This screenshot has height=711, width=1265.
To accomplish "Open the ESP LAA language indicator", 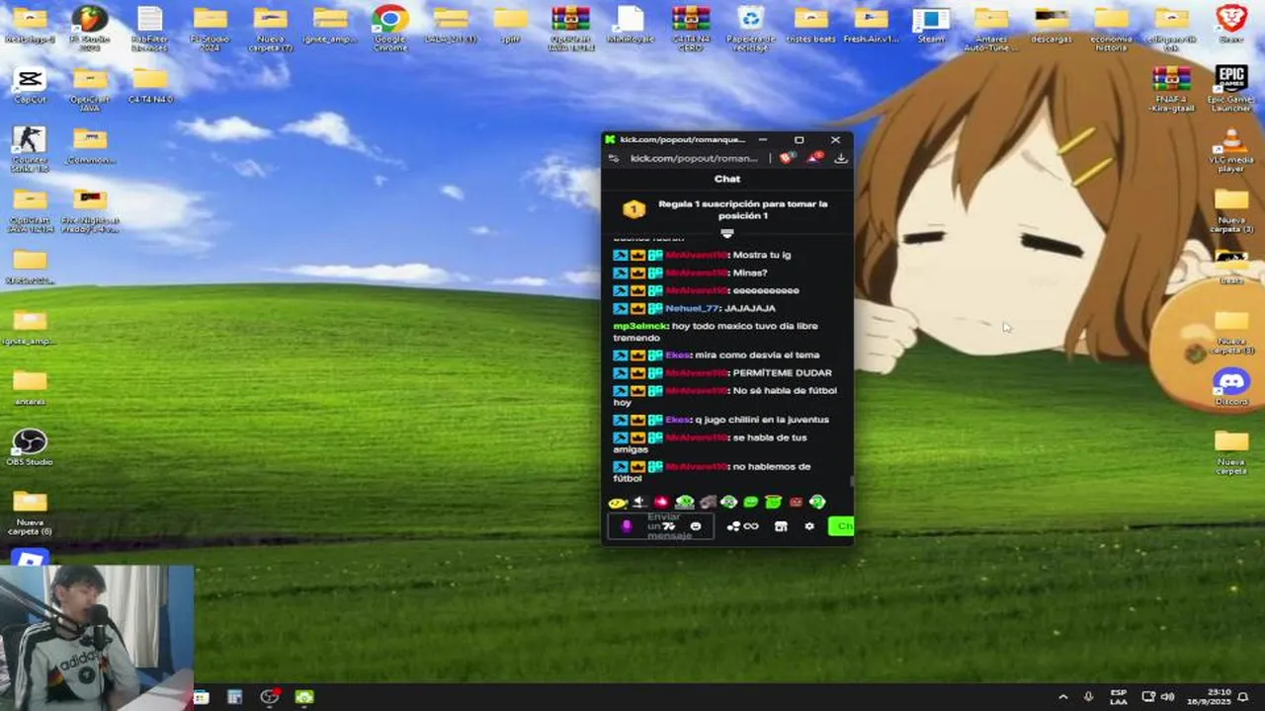I will (x=1118, y=697).
